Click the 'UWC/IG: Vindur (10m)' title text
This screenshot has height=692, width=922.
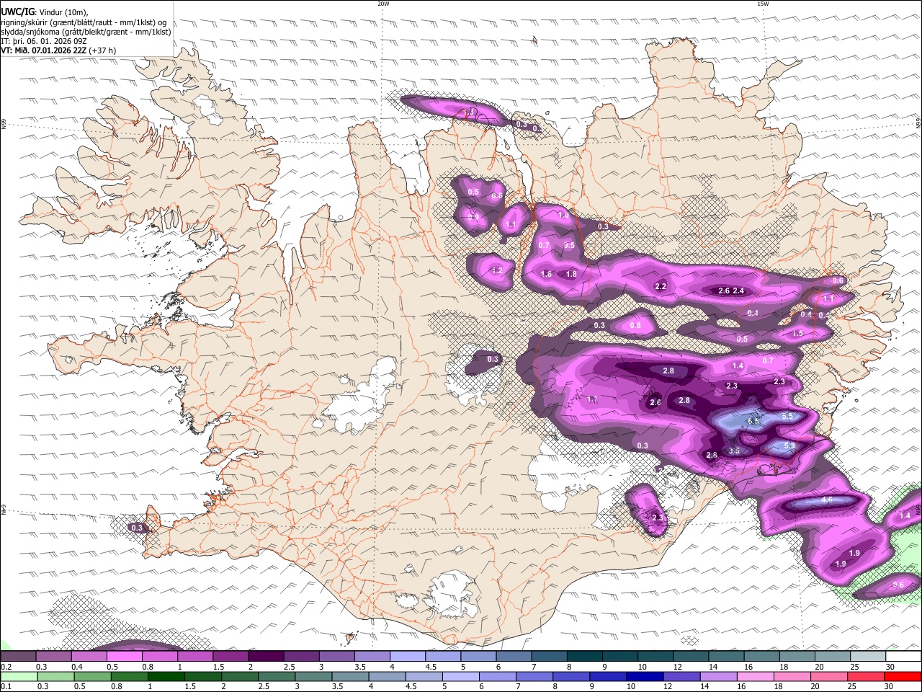coord(45,12)
